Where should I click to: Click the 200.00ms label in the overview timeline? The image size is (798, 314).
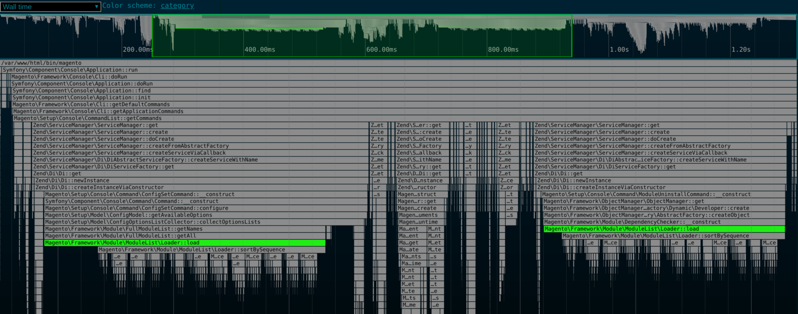pyautogui.click(x=138, y=50)
